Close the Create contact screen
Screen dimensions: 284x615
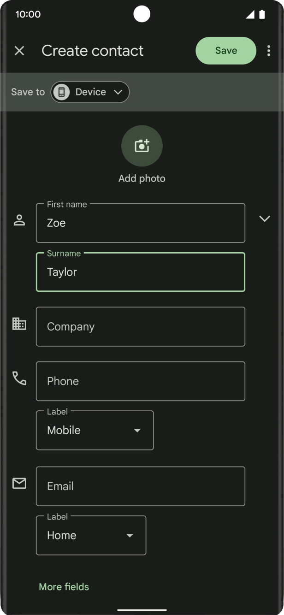(x=19, y=51)
